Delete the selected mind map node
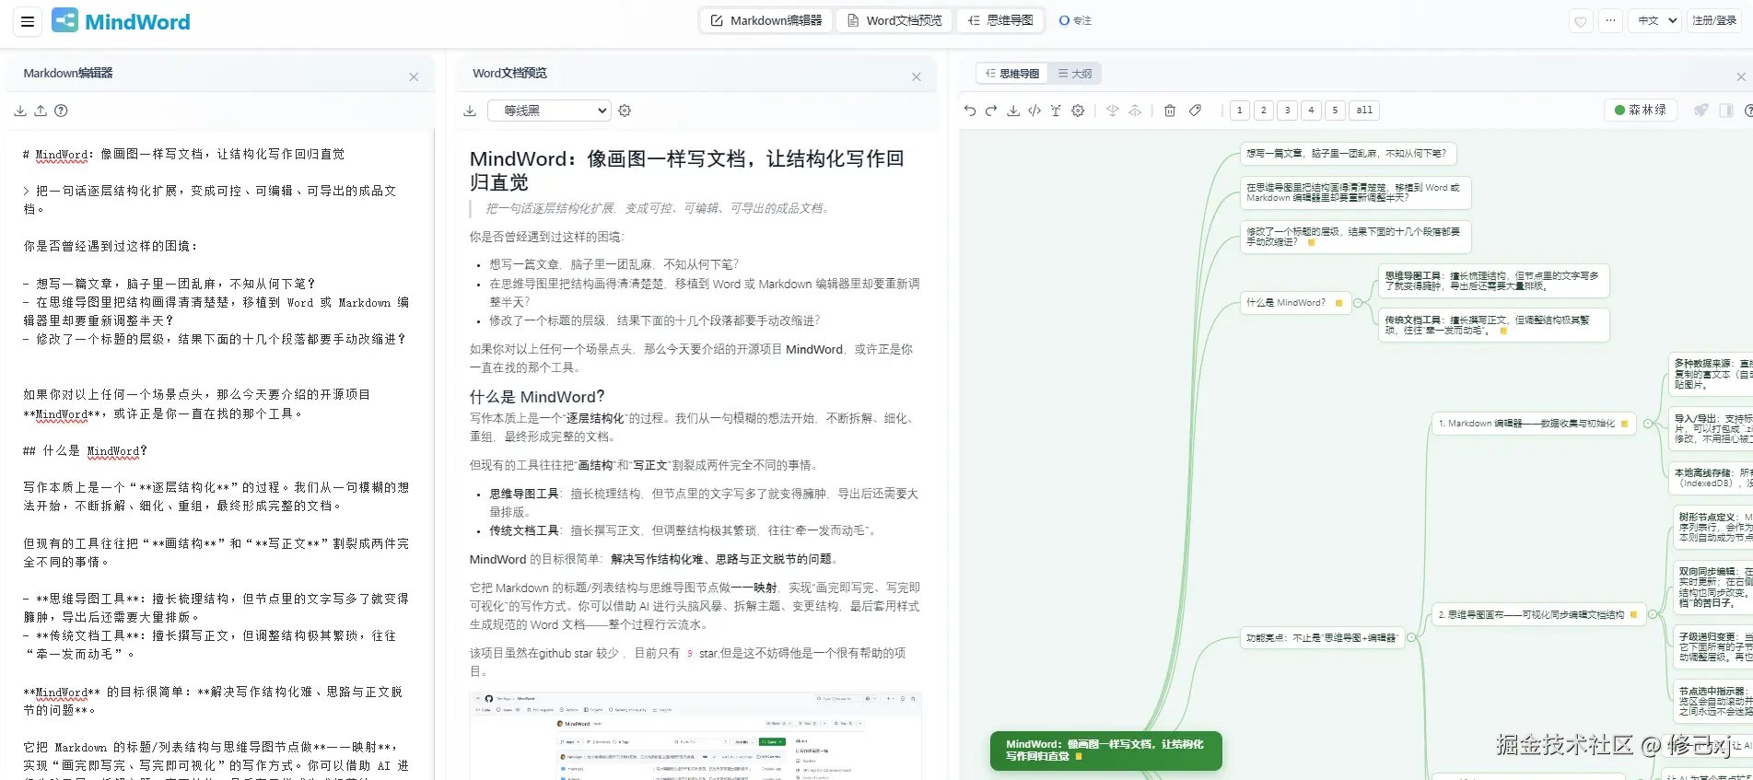Image resolution: width=1753 pixels, height=780 pixels. pyautogui.click(x=1170, y=111)
